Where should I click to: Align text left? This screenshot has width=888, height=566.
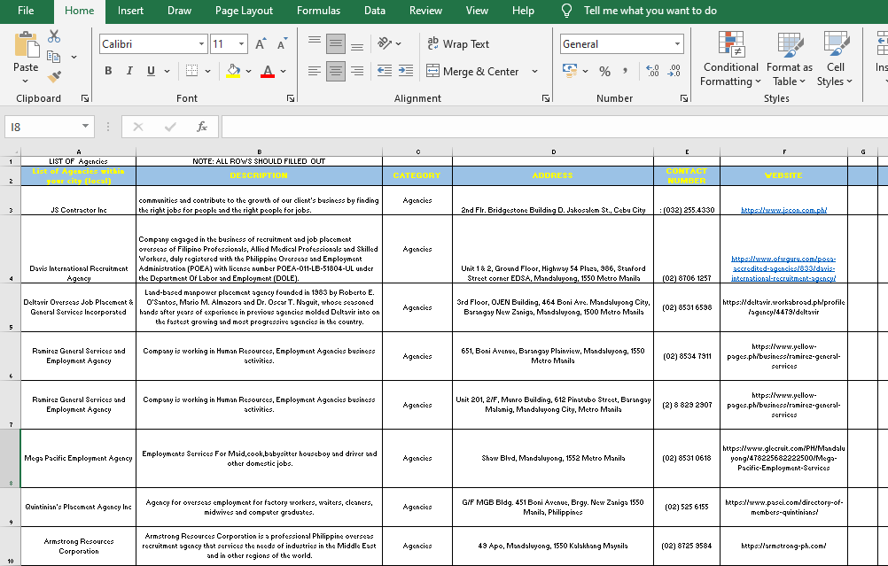315,71
